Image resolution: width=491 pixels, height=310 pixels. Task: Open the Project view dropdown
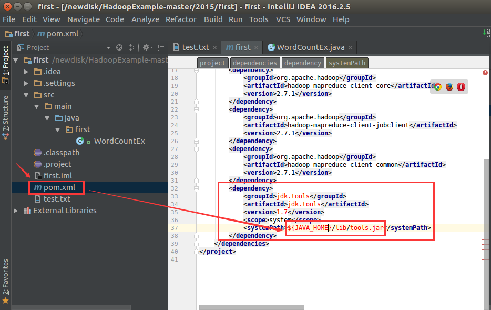(109, 47)
